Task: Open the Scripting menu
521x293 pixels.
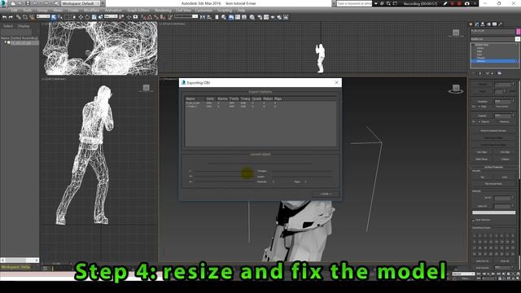Action: (225, 11)
